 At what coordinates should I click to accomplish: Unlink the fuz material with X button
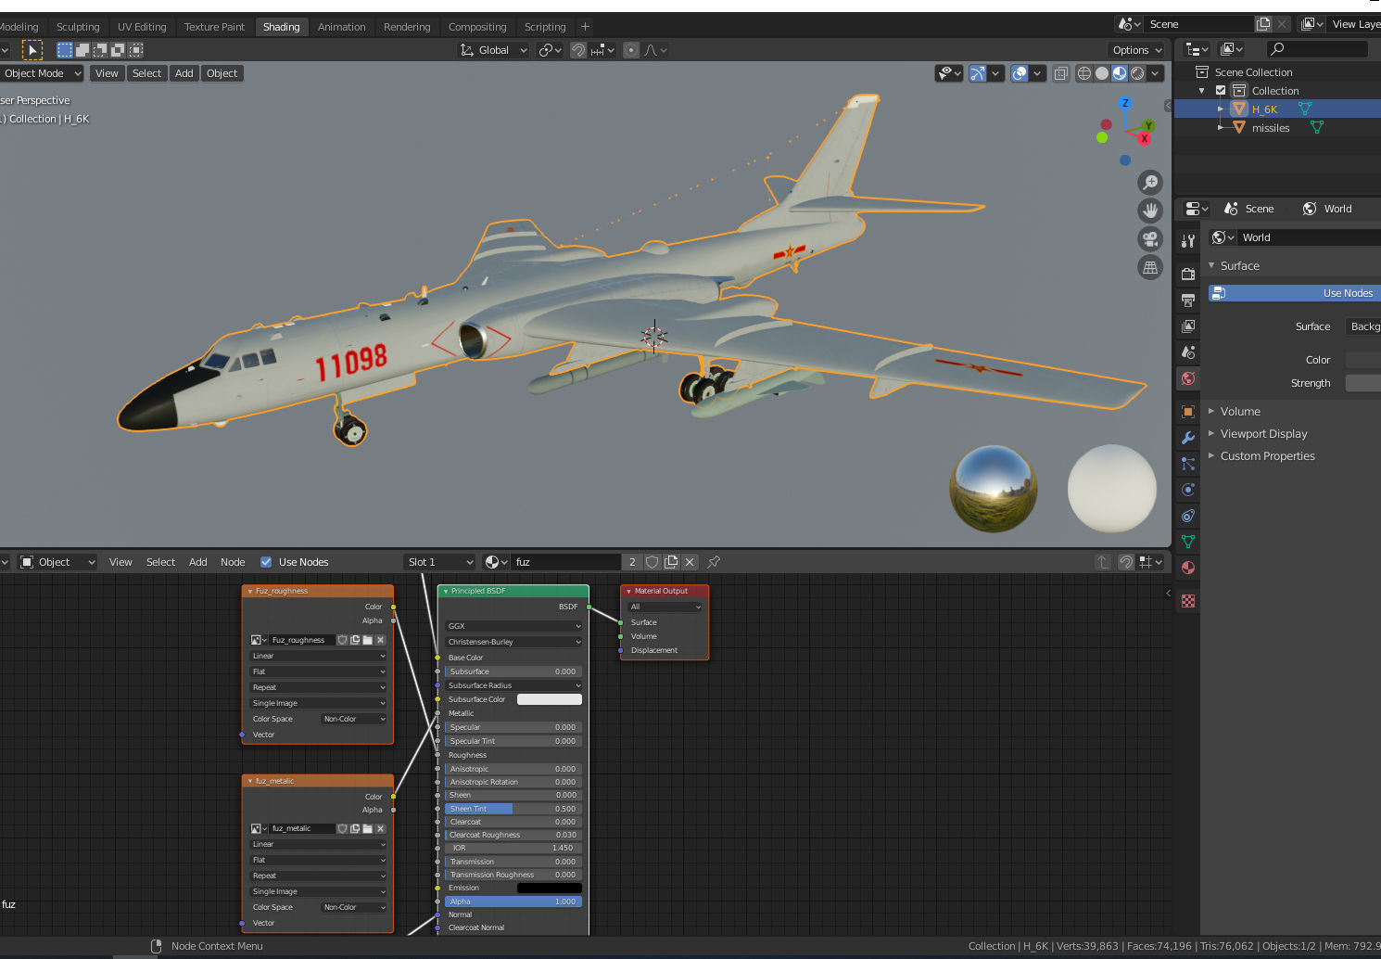(x=690, y=562)
